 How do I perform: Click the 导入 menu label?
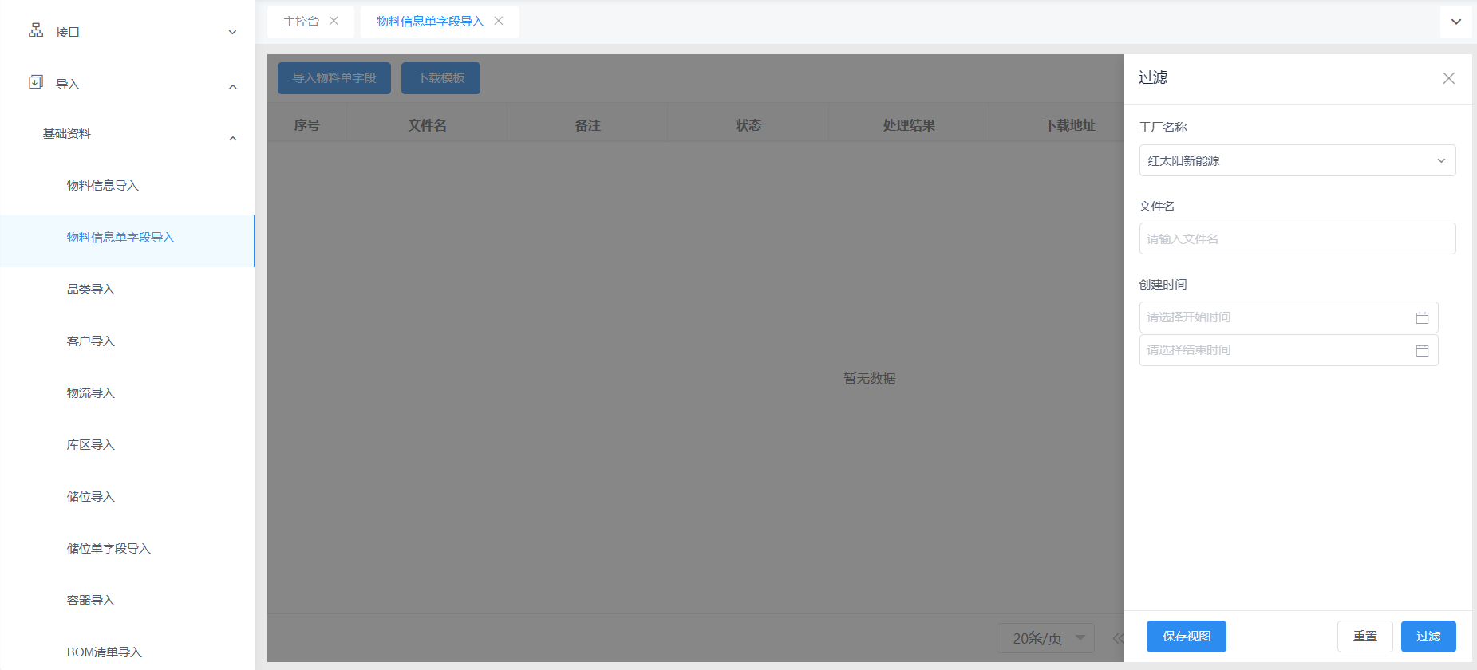pos(68,85)
